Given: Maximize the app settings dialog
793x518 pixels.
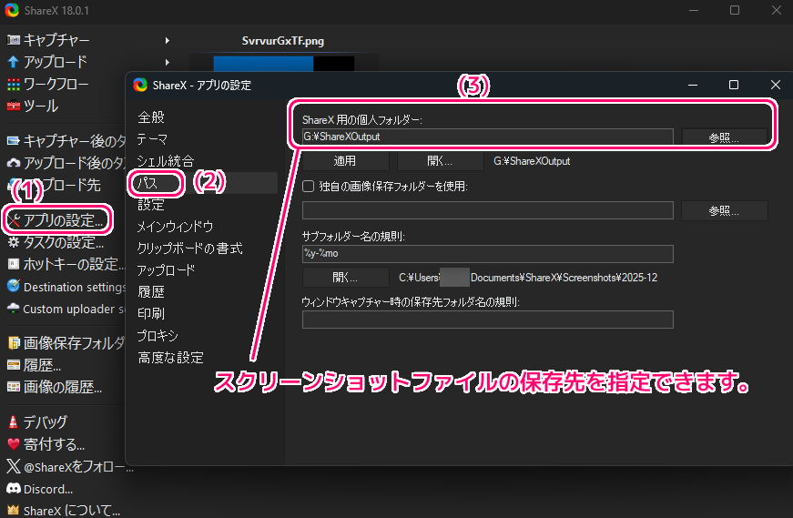Looking at the screenshot, I should (x=734, y=85).
